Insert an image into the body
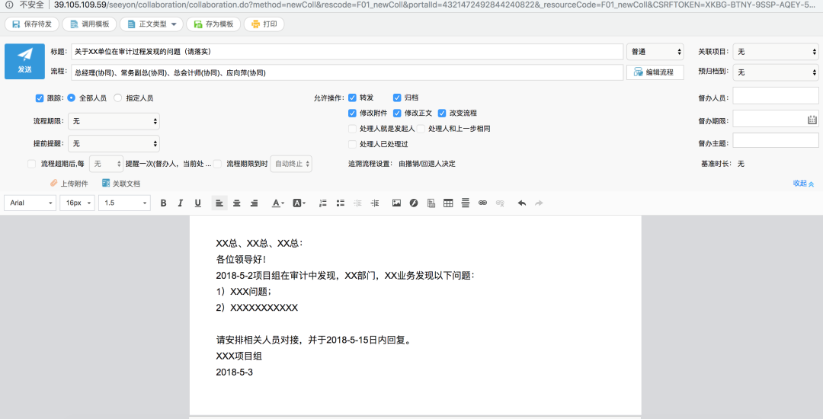This screenshot has height=419, width=823. [x=396, y=203]
